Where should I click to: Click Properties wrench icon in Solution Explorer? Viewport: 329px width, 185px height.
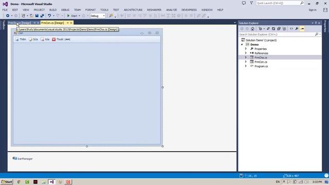click(x=297, y=29)
